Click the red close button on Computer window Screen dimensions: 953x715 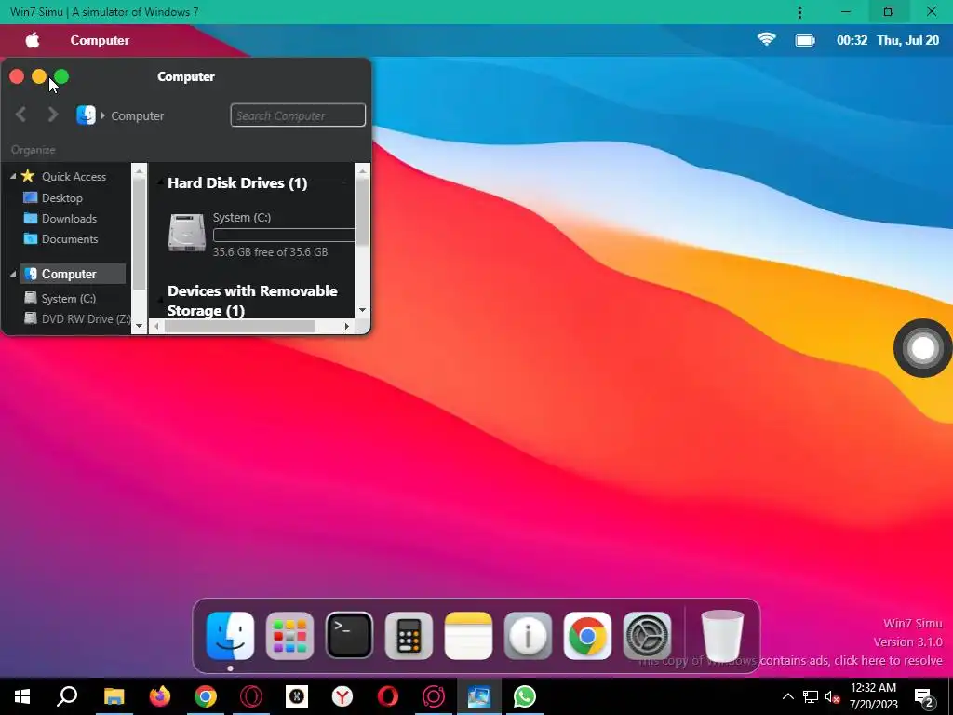pyautogui.click(x=17, y=76)
